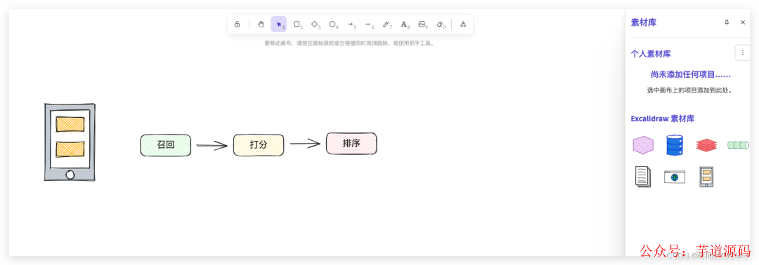
Task: Select the arrow between 召回 and 打分
Action: 212,145
